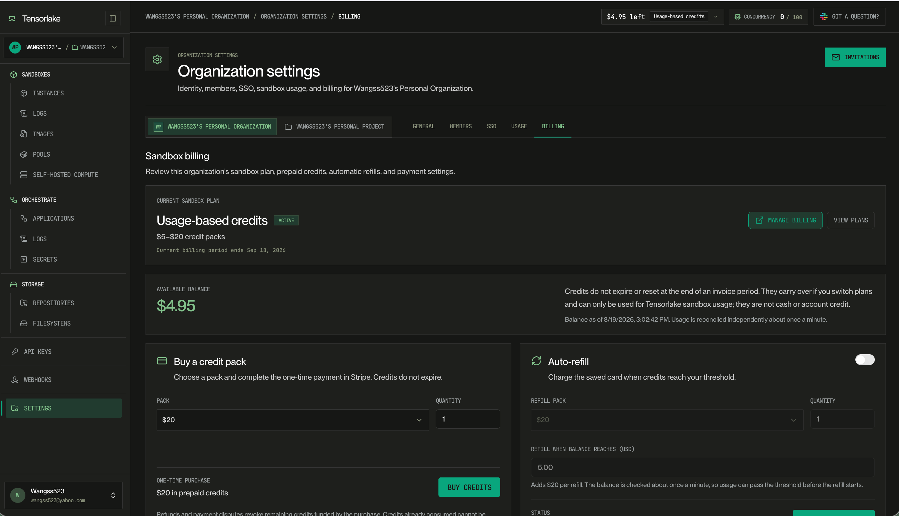Click '$5–$20 credit packs' text

(191, 237)
